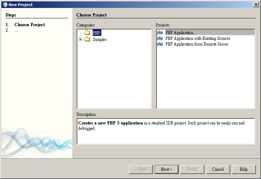Go to the next wizard step
Screen dimensions: 261x179
166,169
